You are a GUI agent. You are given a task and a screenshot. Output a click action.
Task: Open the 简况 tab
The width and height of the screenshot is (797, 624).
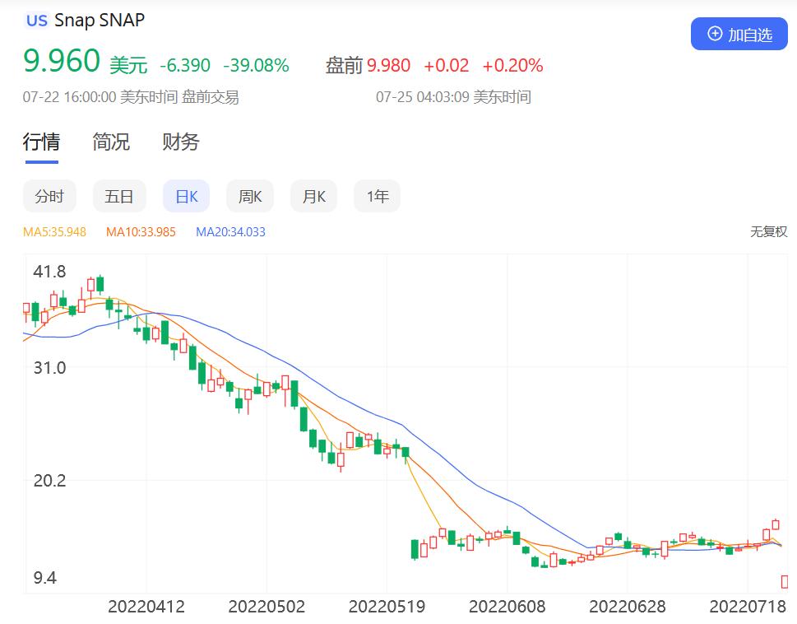(111, 142)
